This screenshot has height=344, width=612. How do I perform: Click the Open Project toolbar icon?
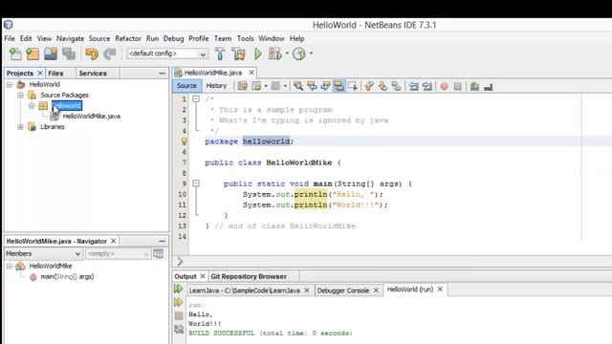(x=51, y=54)
